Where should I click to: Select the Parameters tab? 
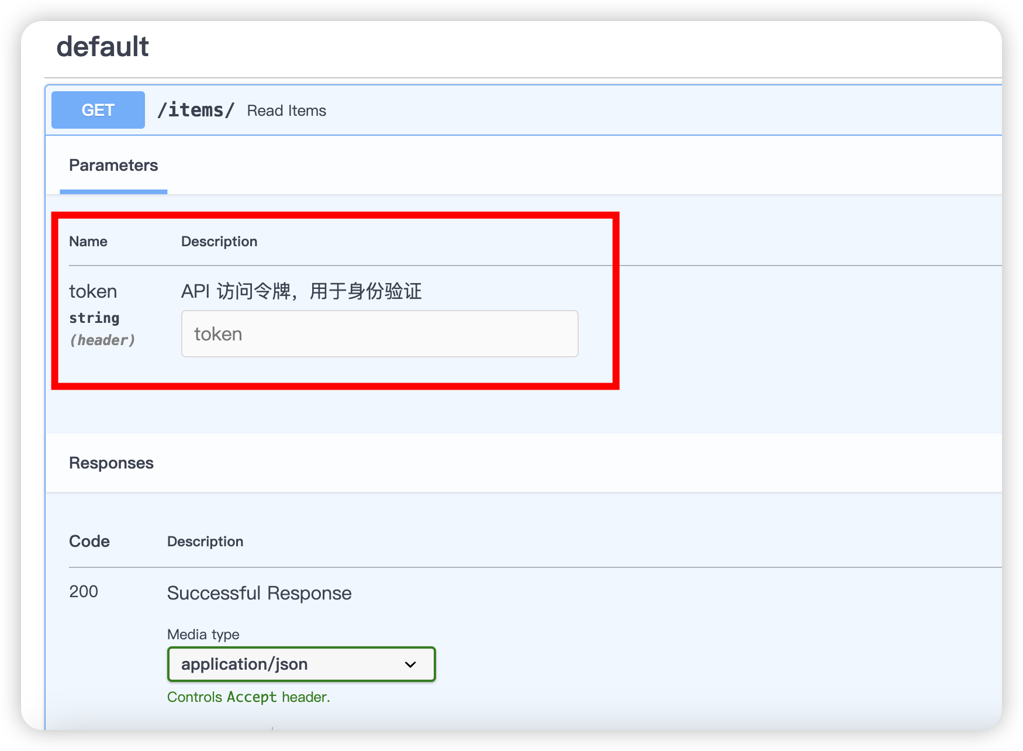point(113,166)
